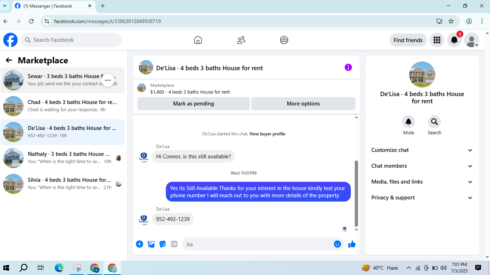The height and width of the screenshot is (275, 490).
Task: Open the Chad 4 beds conversation
Action: (62, 106)
